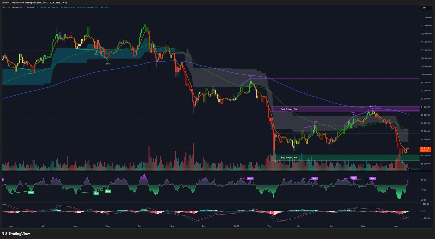Viewport: 435px width, 239px height.
Task: Click the Sell Power: 70 zone label
Action: pyautogui.click(x=289, y=109)
